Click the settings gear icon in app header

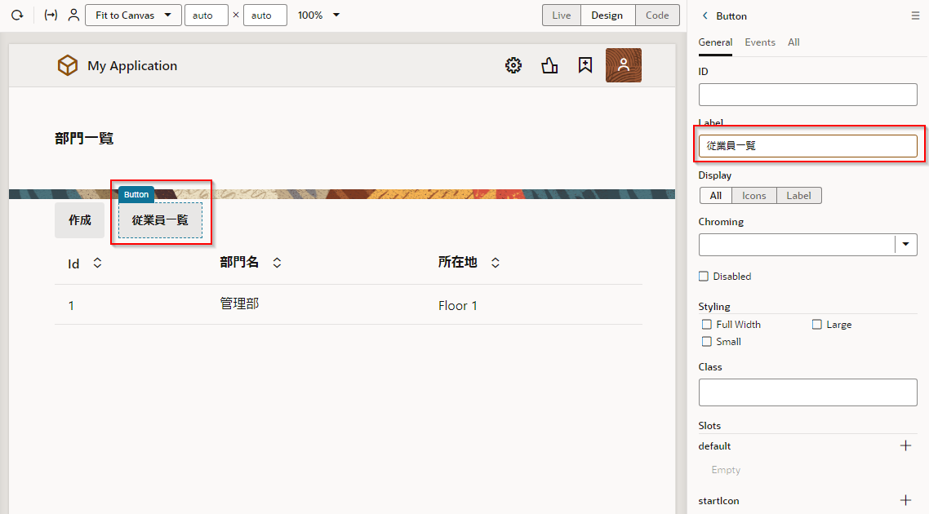point(513,66)
